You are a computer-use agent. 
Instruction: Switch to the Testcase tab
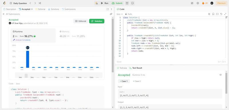tap(122, 68)
